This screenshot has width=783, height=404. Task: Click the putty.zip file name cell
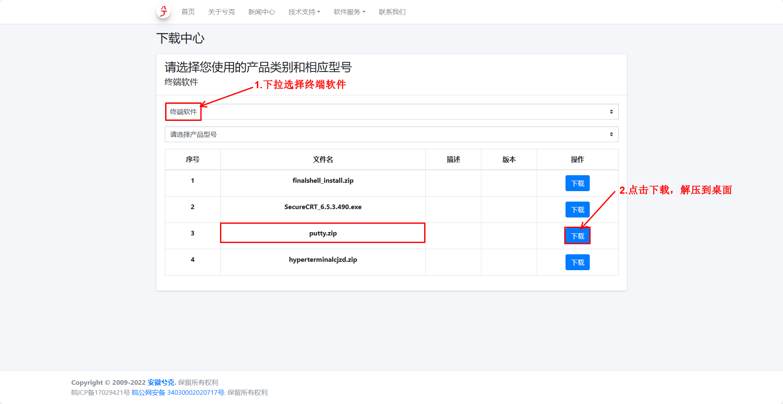click(x=322, y=233)
